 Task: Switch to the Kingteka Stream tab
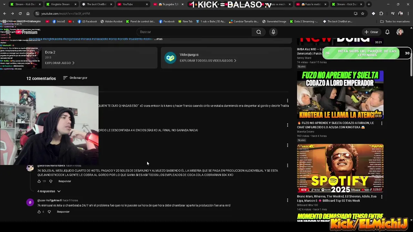click(61, 4)
